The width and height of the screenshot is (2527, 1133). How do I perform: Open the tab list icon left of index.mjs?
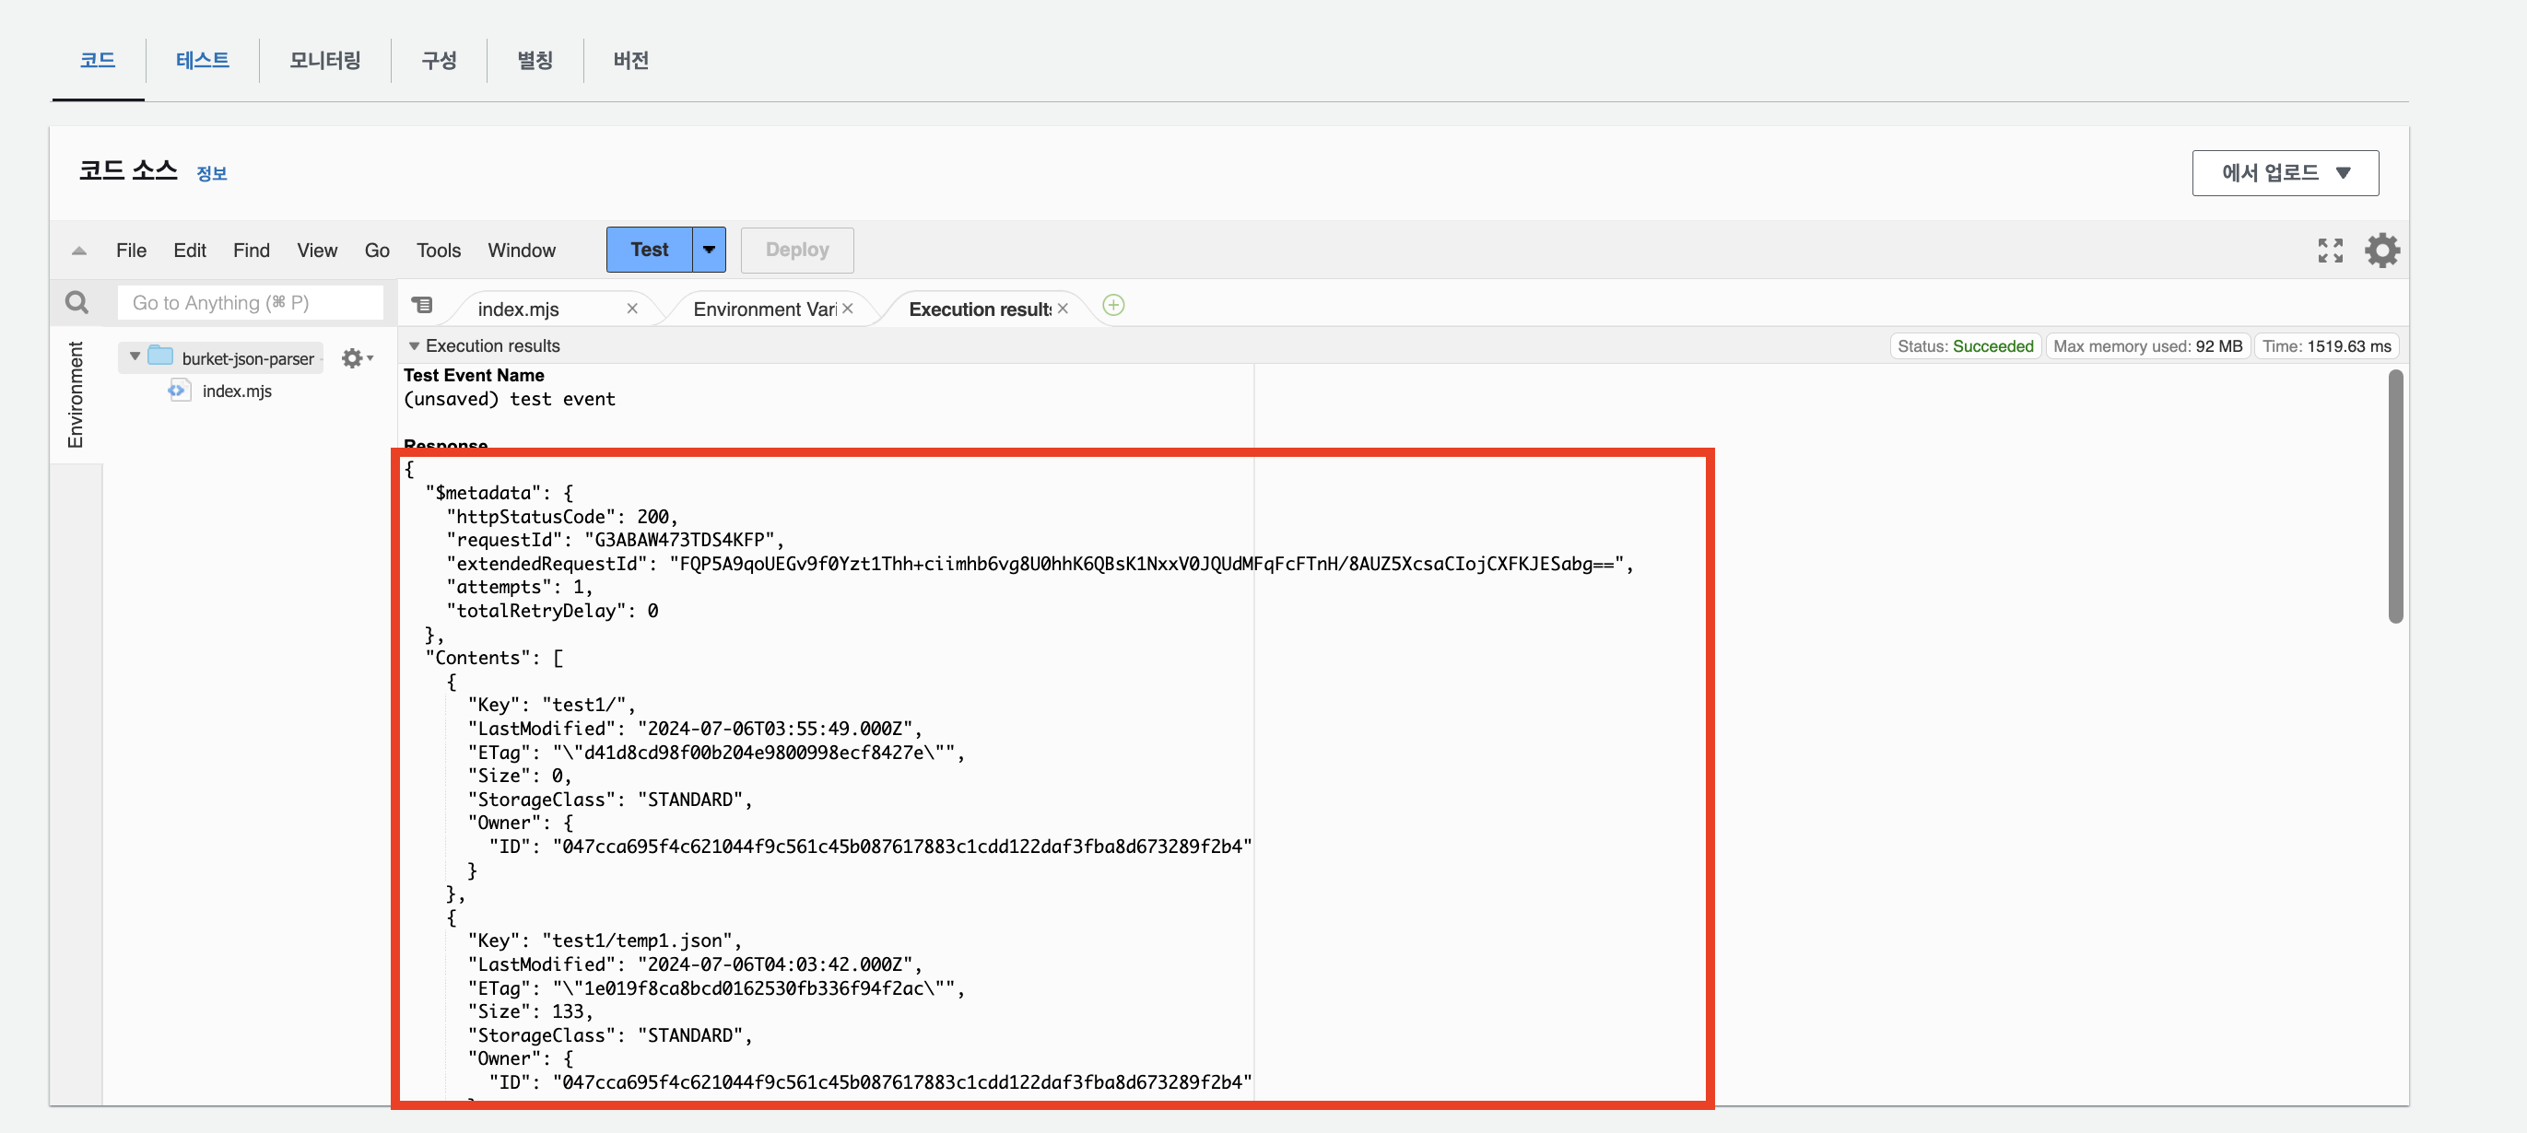tap(422, 306)
